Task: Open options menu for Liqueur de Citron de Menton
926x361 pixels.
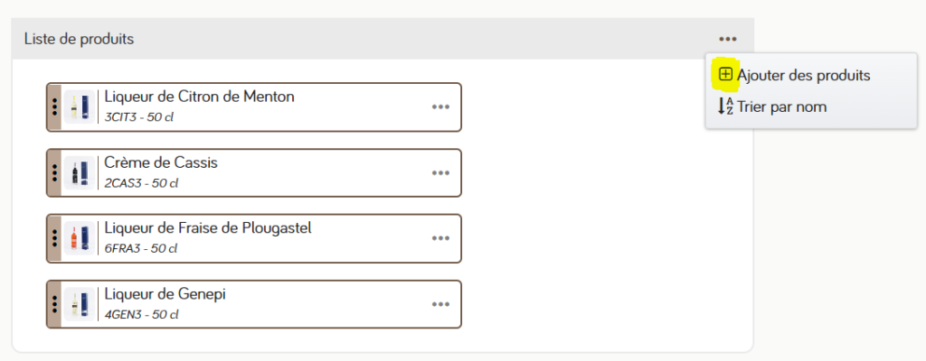Action: click(x=440, y=106)
